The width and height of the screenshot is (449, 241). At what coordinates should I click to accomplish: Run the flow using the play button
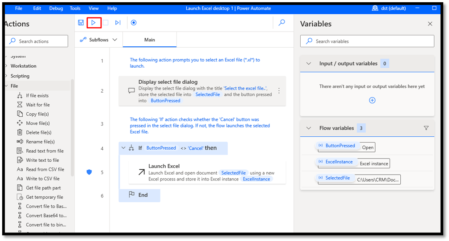point(94,23)
